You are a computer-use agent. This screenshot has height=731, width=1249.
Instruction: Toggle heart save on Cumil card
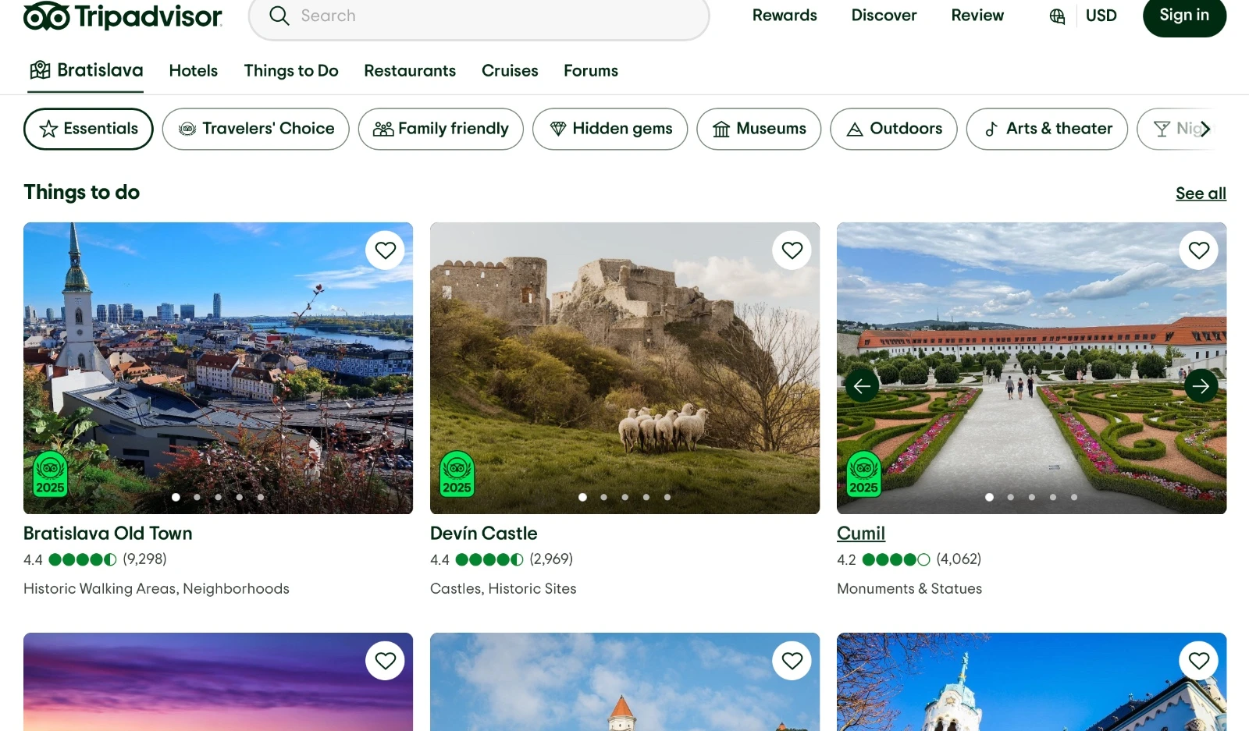1198,250
